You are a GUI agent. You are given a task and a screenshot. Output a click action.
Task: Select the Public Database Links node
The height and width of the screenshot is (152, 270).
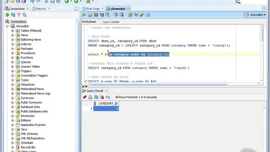(34, 111)
